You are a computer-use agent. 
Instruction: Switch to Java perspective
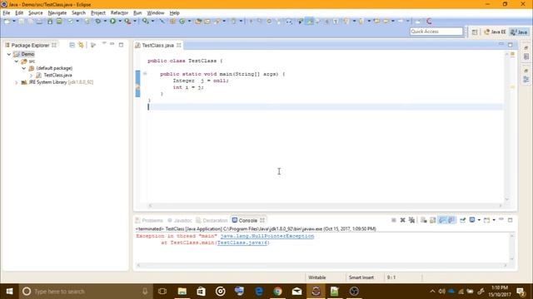tap(519, 32)
